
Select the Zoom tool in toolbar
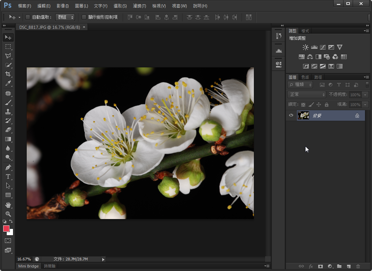coord(8,214)
